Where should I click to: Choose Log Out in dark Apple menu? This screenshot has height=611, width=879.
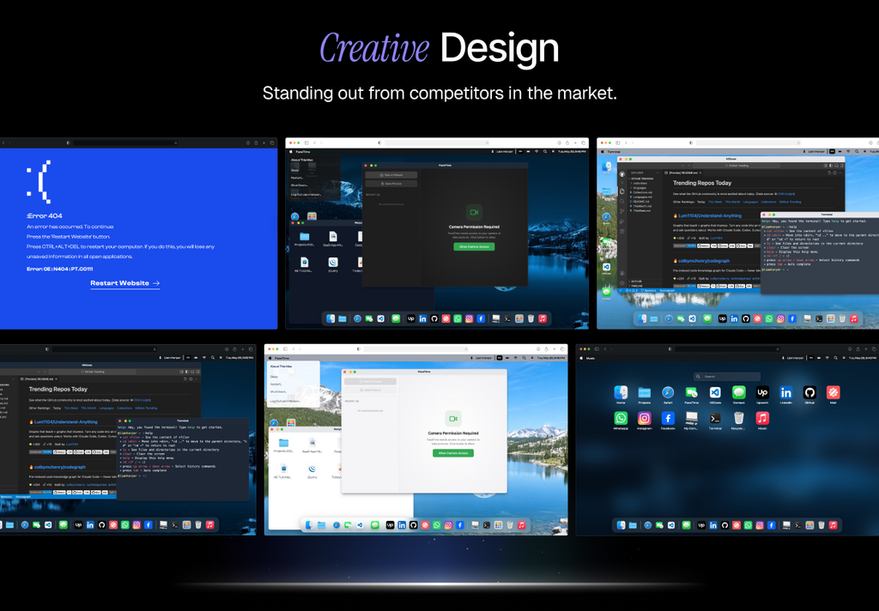[x=306, y=195]
